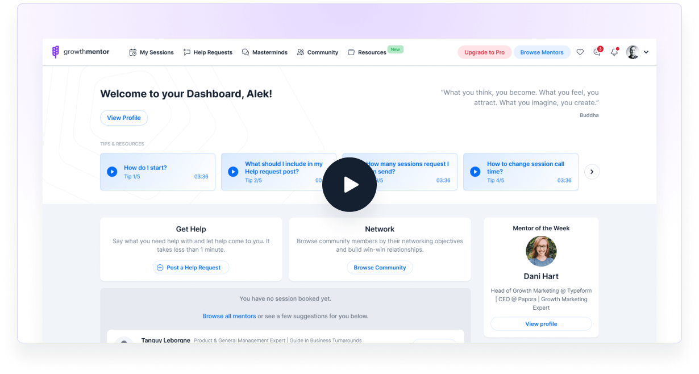Screen dimensions: 699x374
Task: Check the notification bell
Action: point(614,52)
